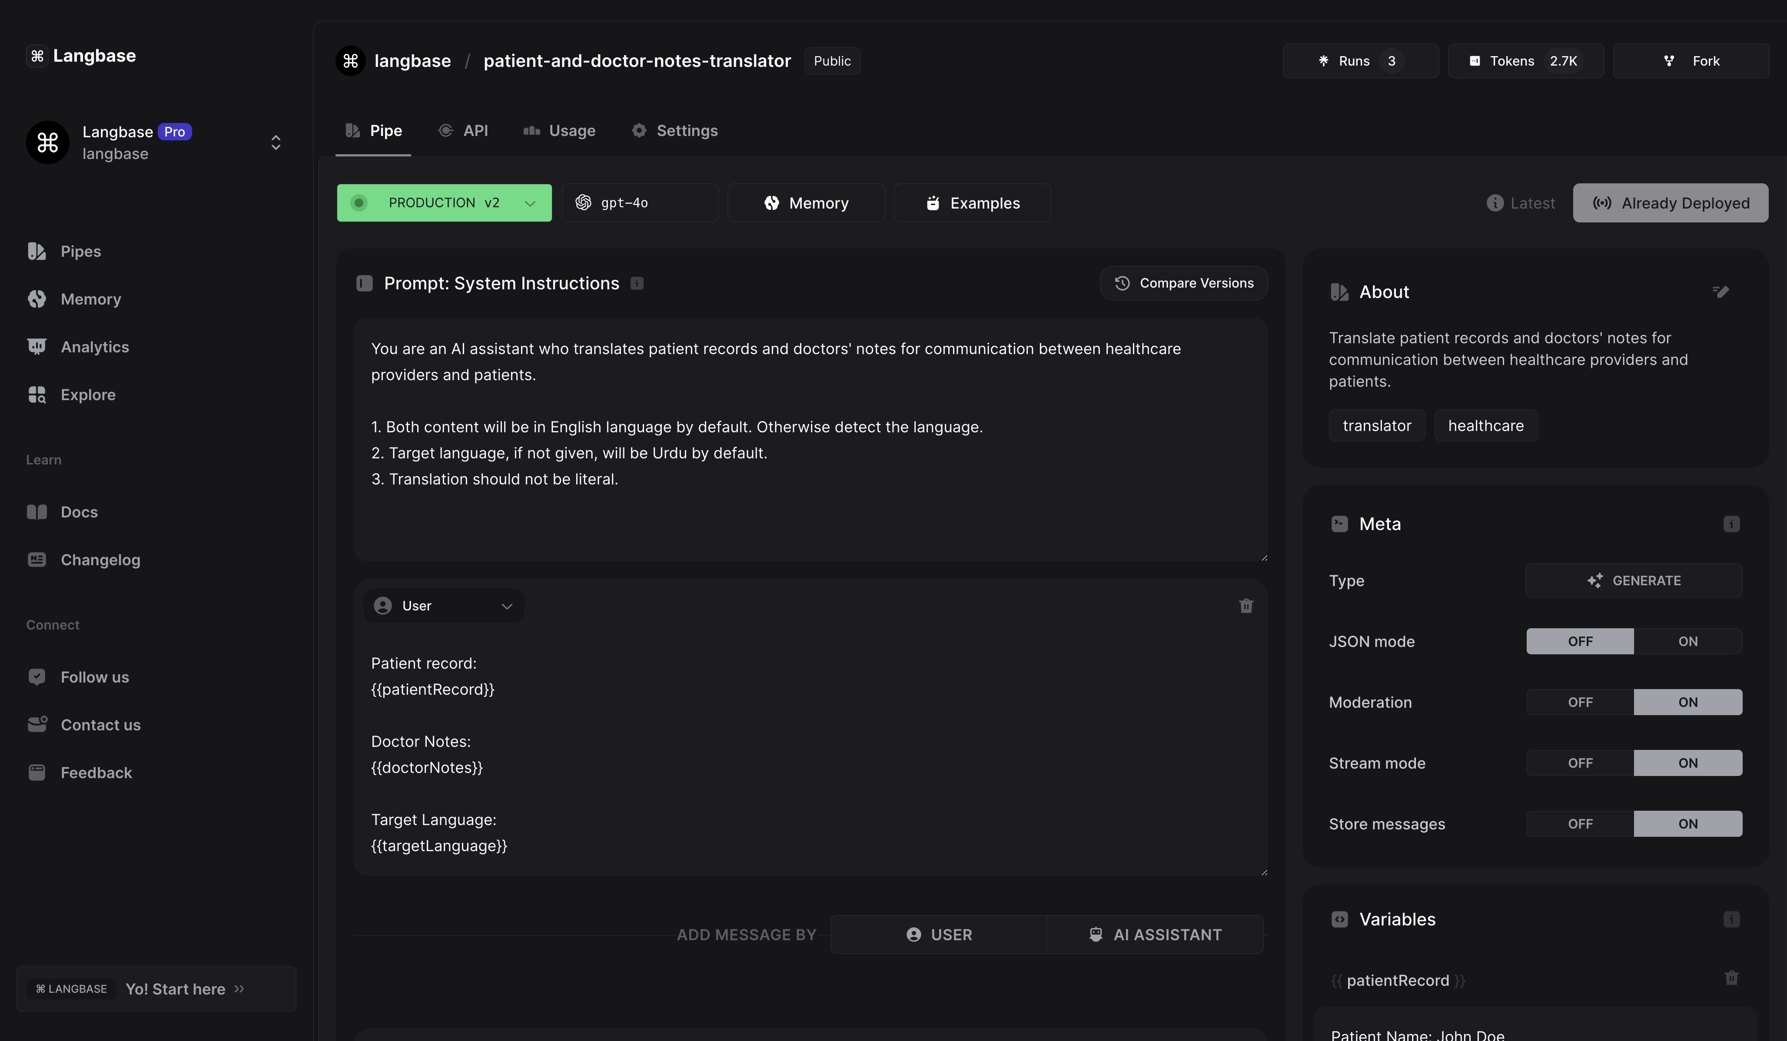Viewport: 1787px width, 1041px height.
Task: Click the Fork button
Action: [x=1691, y=61]
